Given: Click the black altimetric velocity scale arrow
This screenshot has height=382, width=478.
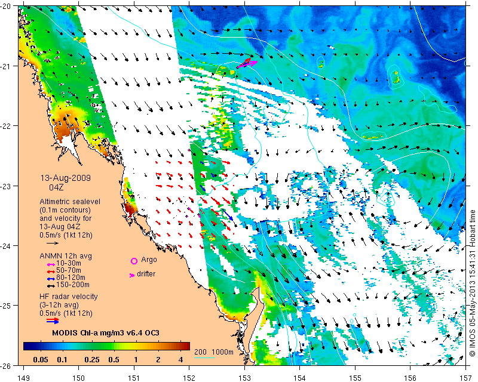Looking at the screenshot, I should 53,243.
